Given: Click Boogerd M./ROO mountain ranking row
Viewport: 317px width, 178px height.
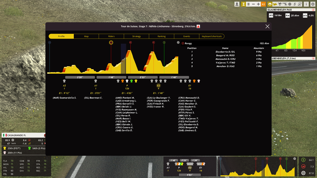Looking at the screenshot, I should tap(225, 55).
